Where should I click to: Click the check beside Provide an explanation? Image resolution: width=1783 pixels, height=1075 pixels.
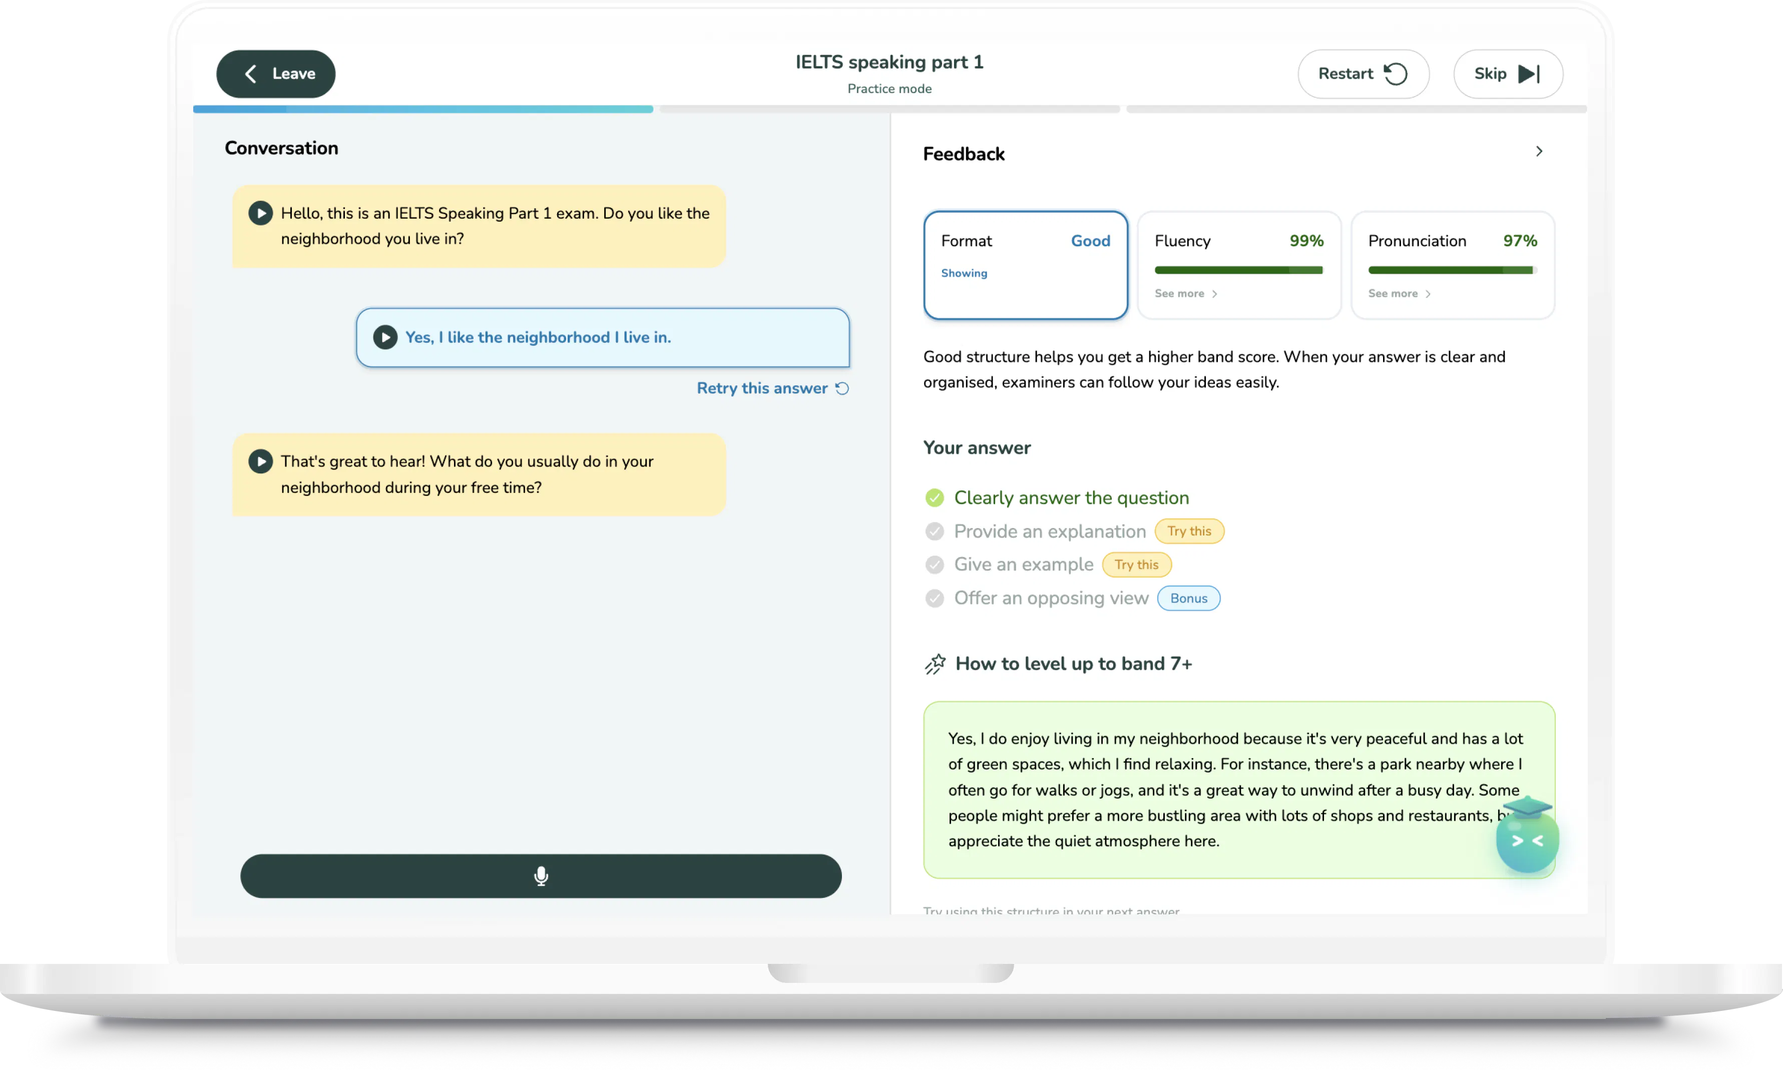[934, 531]
